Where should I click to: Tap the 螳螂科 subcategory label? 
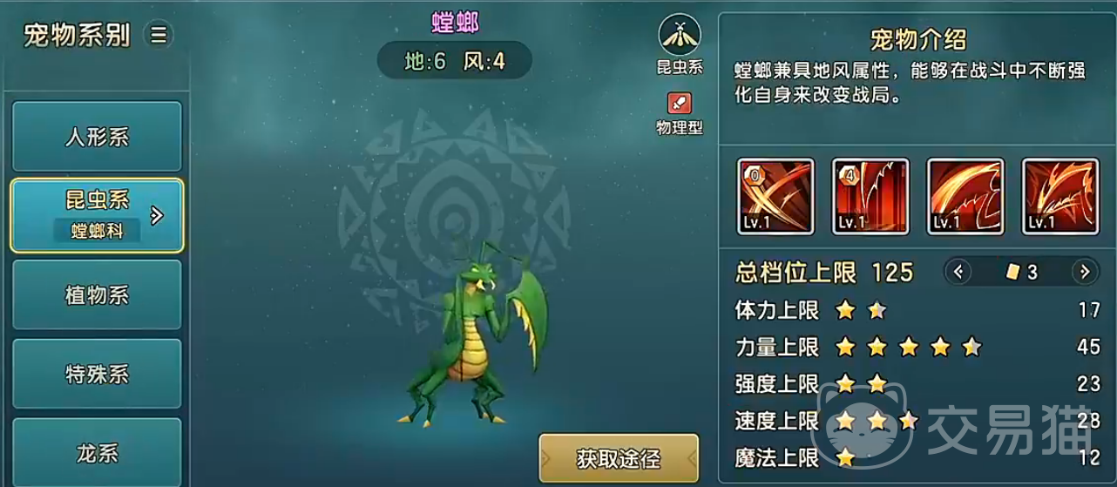(x=97, y=231)
